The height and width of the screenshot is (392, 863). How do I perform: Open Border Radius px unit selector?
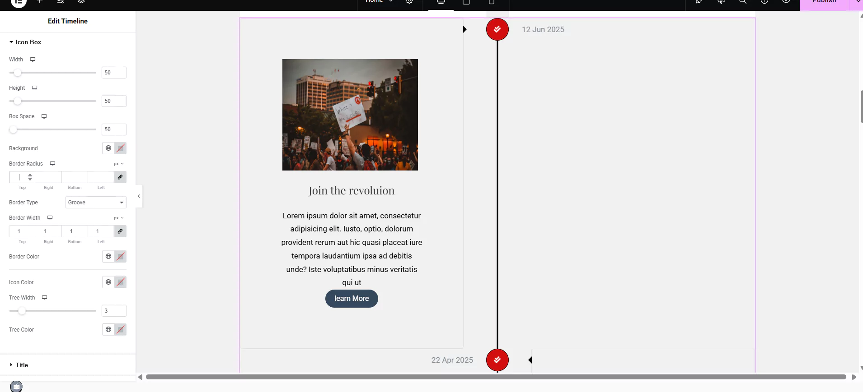pyautogui.click(x=118, y=164)
